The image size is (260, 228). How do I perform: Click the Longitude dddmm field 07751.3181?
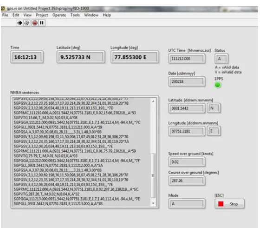[x=187, y=131]
